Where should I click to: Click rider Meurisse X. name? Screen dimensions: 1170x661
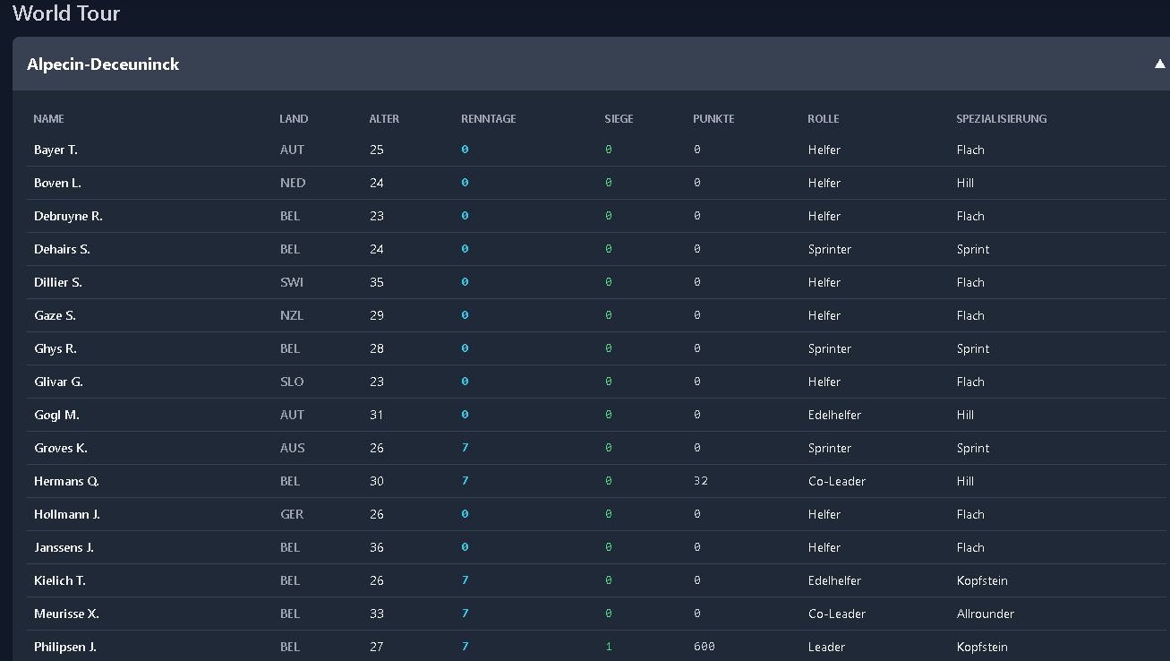point(66,614)
